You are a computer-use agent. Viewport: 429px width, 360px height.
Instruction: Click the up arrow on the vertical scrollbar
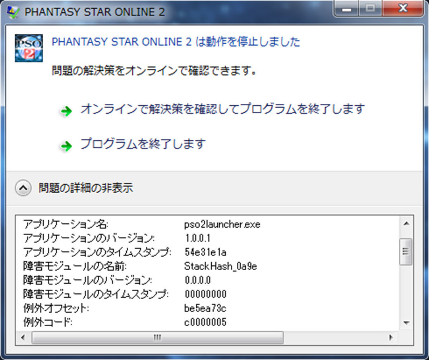point(406,224)
